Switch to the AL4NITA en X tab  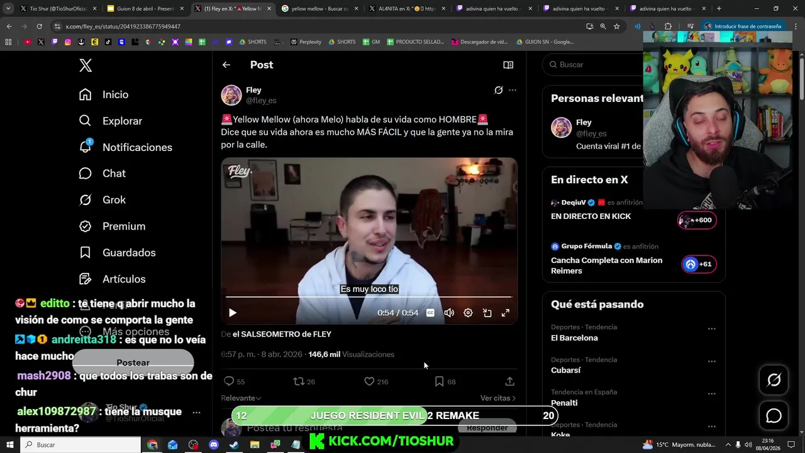pyautogui.click(x=406, y=9)
